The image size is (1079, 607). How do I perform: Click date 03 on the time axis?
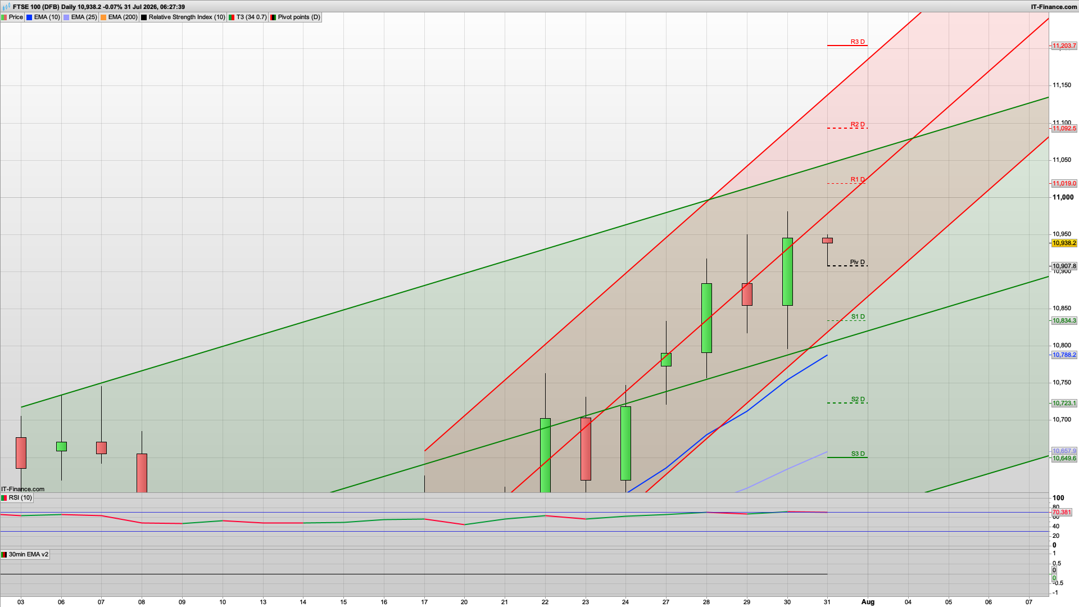pos(21,602)
